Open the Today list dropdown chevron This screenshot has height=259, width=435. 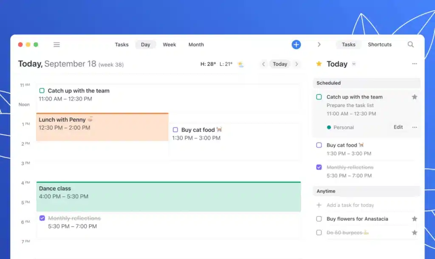point(354,64)
